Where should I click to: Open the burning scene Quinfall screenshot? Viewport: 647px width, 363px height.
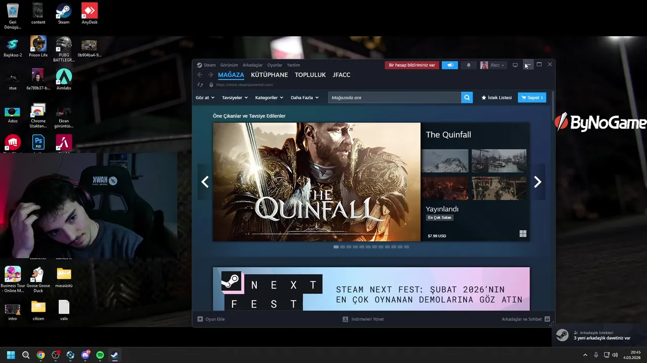pos(445,188)
